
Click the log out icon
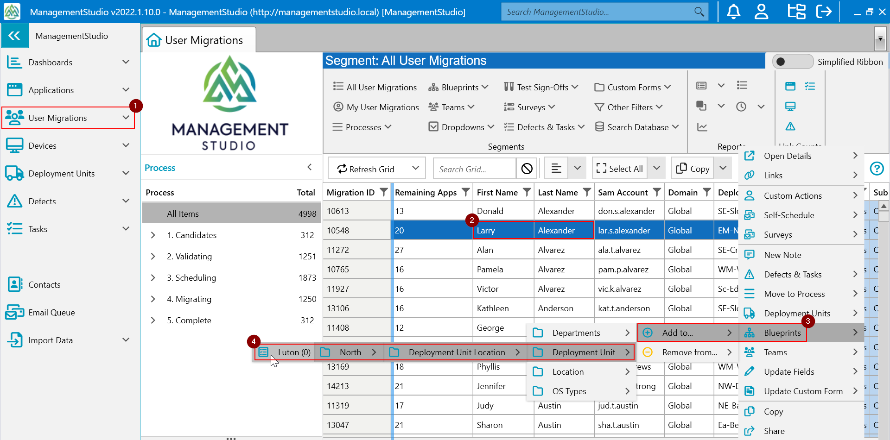(x=824, y=12)
